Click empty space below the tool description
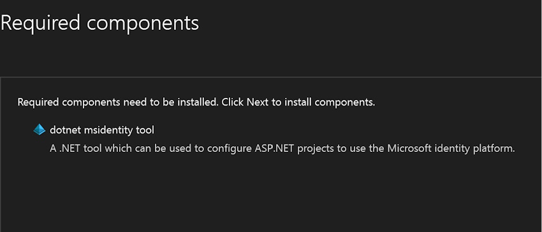542x232 pixels. (270, 193)
